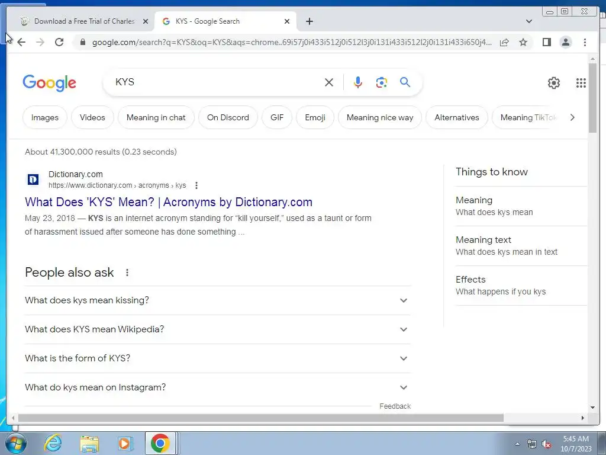Screen dimensions: 606x455
Task: Start voice search with the microphone
Action: tap(358, 82)
